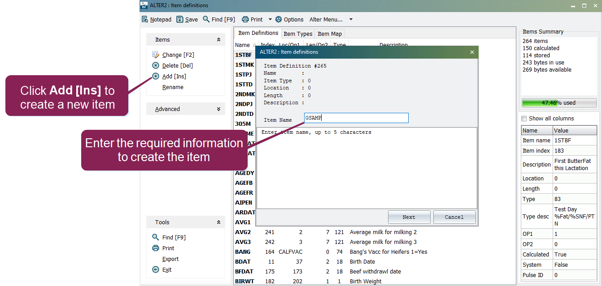This screenshot has width=602, height=286.
Task: Enable Show all columns checkbox
Action: pos(524,119)
